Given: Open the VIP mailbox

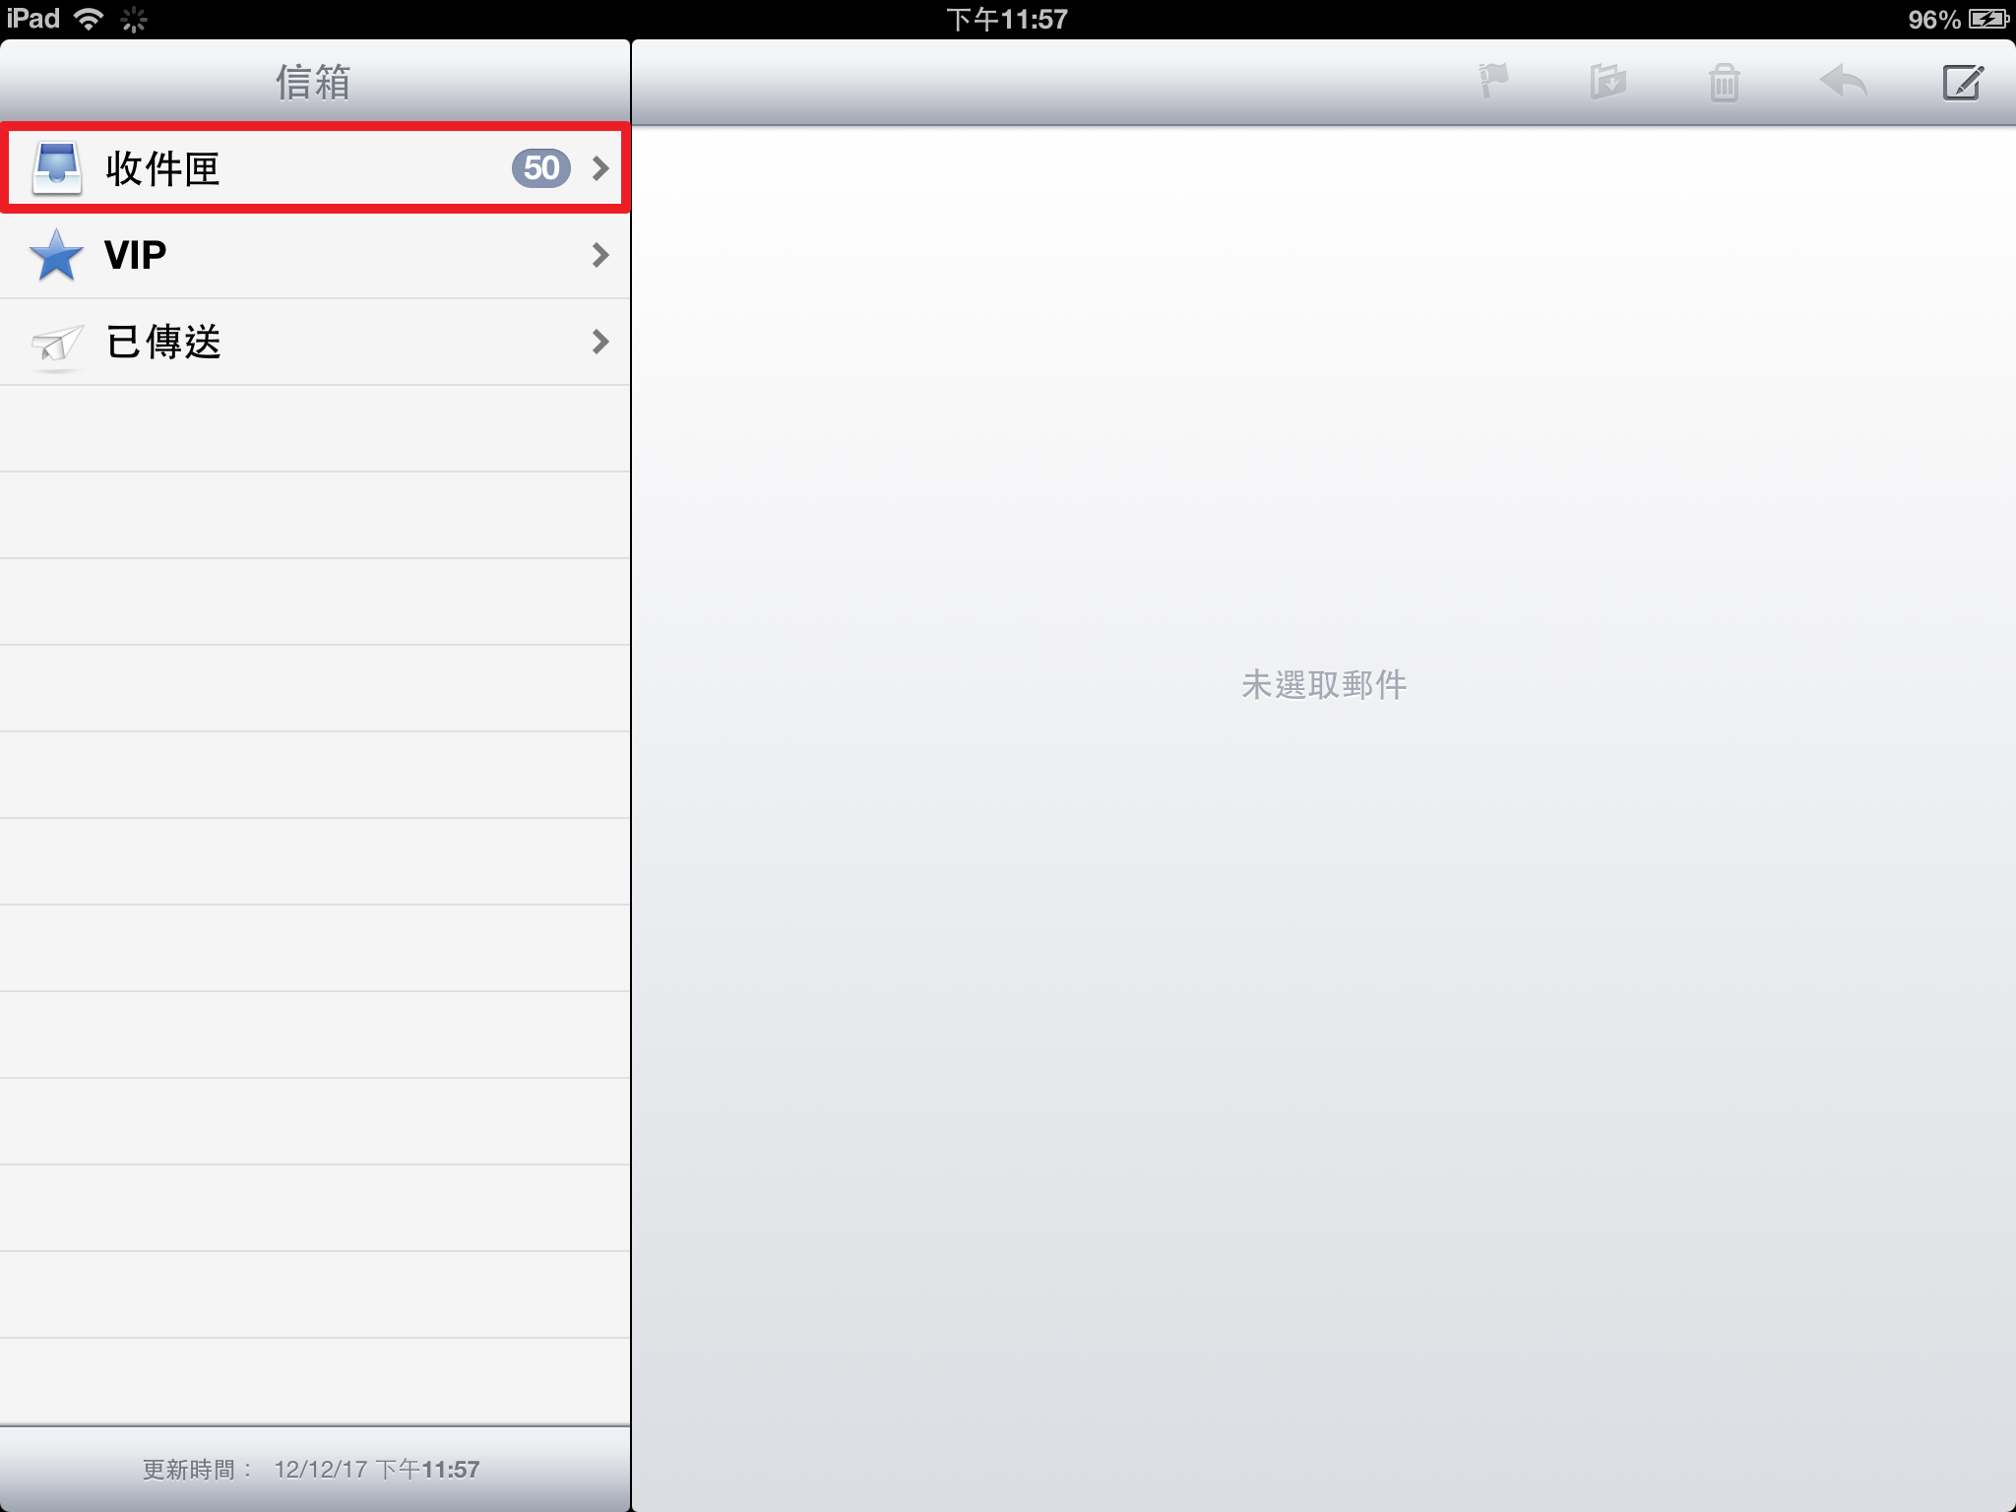Looking at the screenshot, I should (315, 255).
